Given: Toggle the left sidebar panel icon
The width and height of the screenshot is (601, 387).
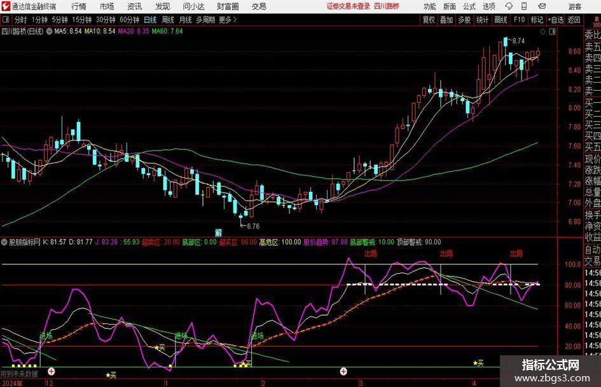Looking at the screenshot, I should 5,20.
